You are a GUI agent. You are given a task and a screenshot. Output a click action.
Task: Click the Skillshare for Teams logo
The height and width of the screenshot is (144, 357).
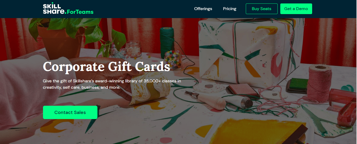(68, 9)
